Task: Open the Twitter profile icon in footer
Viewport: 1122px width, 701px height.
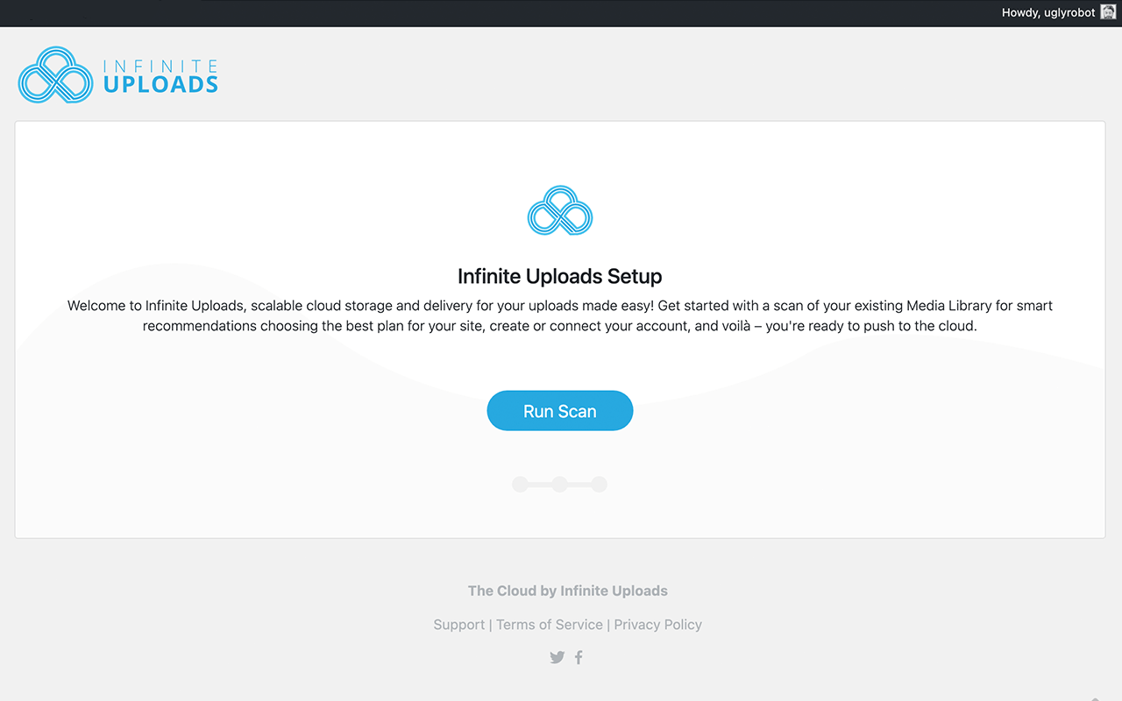Action: coord(557,657)
